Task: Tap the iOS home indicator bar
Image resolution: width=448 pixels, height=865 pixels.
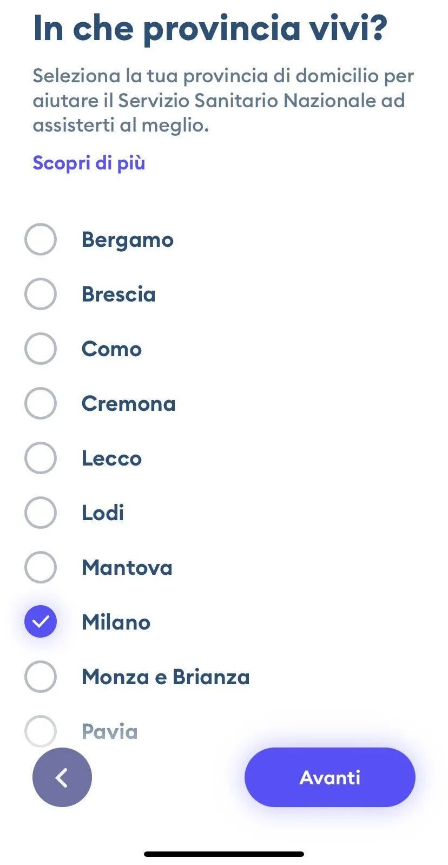Action: [x=224, y=854]
